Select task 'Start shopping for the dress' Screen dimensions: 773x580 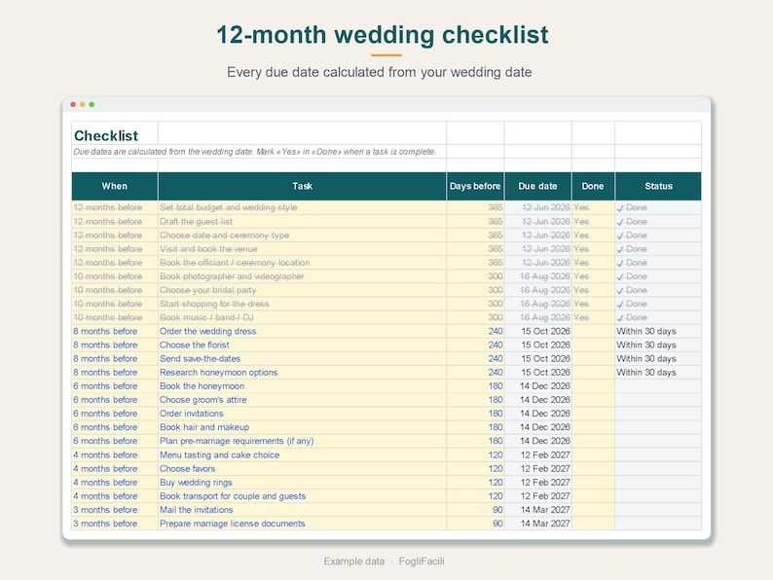pos(302,304)
